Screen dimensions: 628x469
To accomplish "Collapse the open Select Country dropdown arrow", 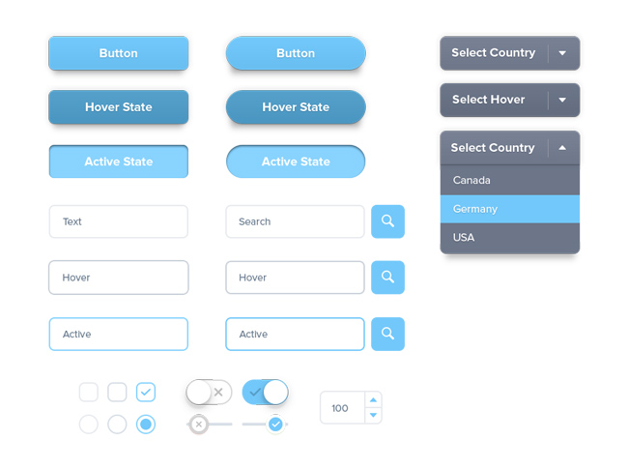I will (562, 148).
